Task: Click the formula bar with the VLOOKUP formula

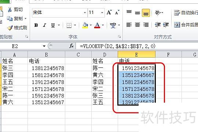Action: (137, 46)
